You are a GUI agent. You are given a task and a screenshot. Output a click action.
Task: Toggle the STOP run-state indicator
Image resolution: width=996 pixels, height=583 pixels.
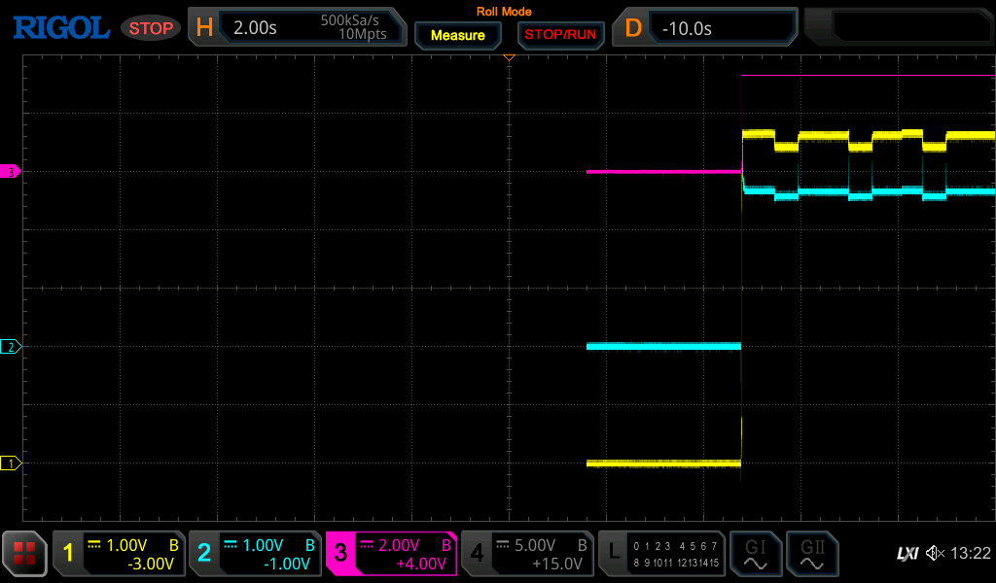tap(151, 28)
